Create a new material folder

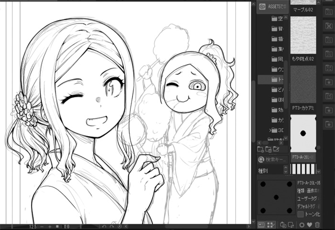click(260, 149)
